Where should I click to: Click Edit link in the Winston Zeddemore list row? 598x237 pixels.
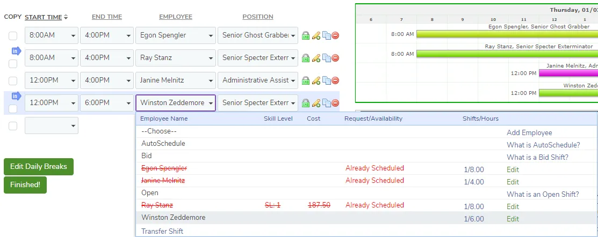513,219
